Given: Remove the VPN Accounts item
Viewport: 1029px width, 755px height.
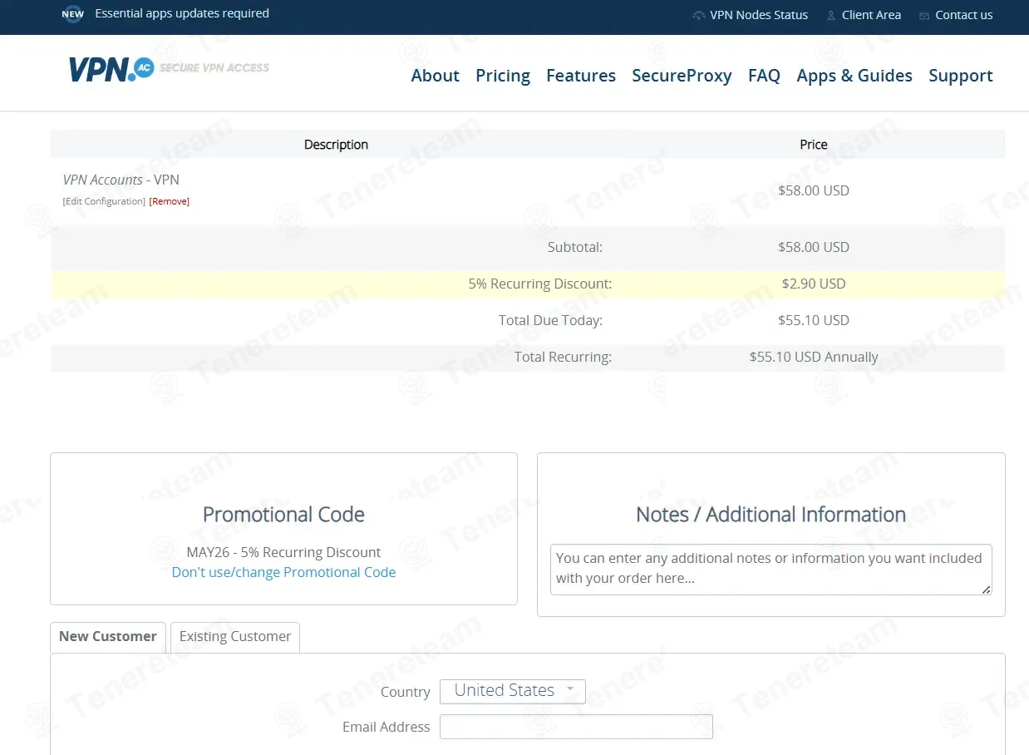Looking at the screenshot, I should click(170, 201).
